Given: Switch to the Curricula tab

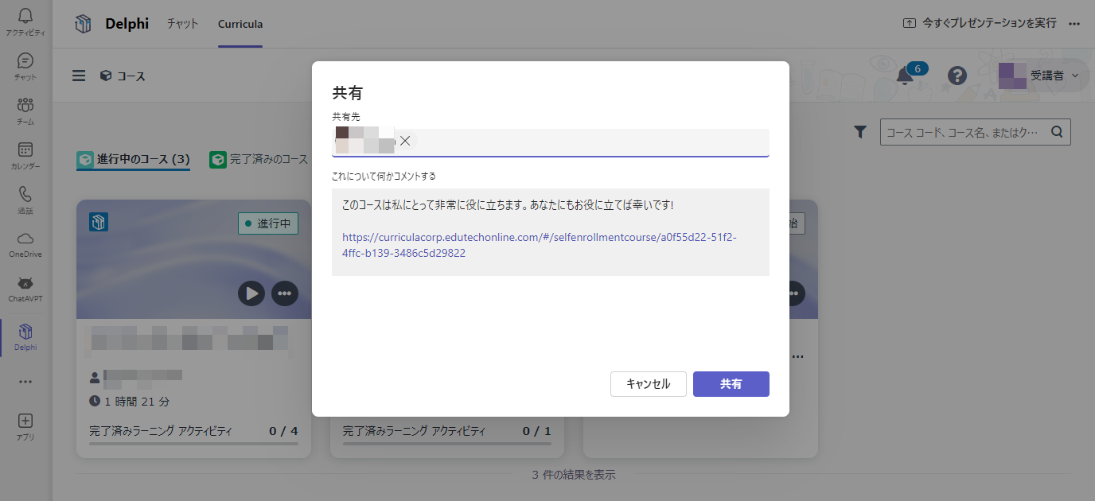Looking at the screenshot, I should [240, 24].
